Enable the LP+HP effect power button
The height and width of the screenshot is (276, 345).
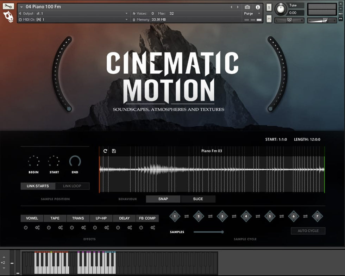(95, 228)
